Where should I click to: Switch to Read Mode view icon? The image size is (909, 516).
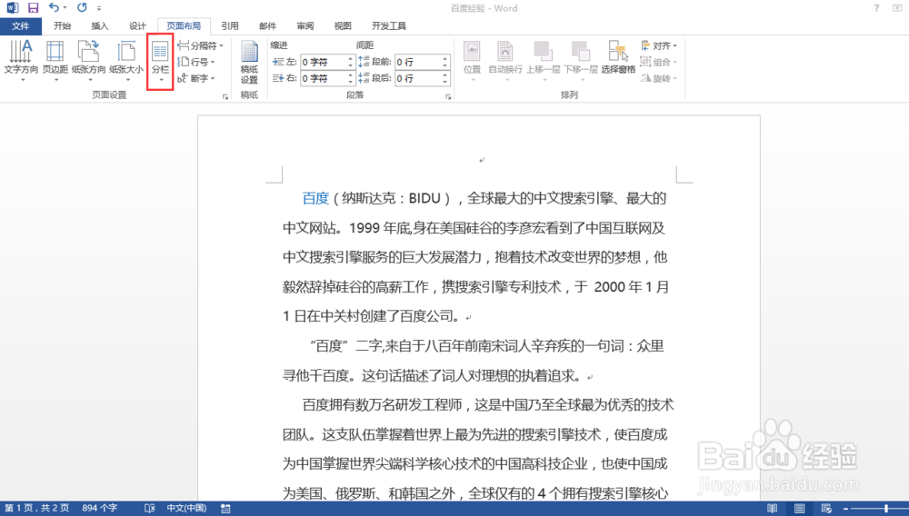tap(772, 509)
